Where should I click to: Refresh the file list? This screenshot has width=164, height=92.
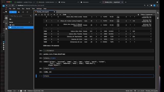coord(27,12)
